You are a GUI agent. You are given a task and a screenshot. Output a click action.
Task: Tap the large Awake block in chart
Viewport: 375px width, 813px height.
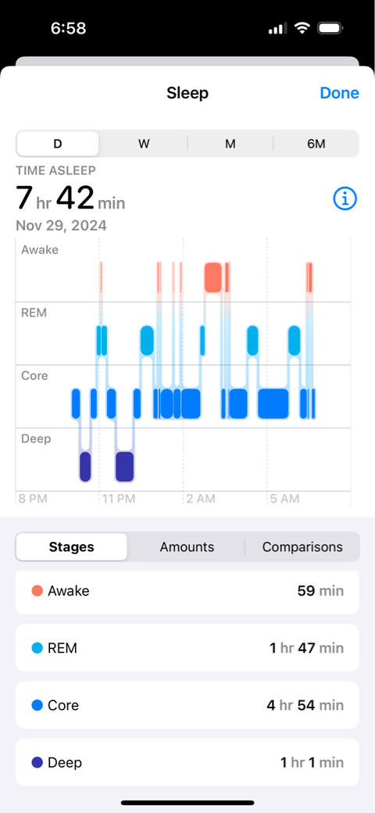(213, 278)
